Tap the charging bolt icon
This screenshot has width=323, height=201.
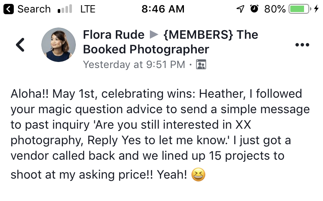click(x=317, y=9)
